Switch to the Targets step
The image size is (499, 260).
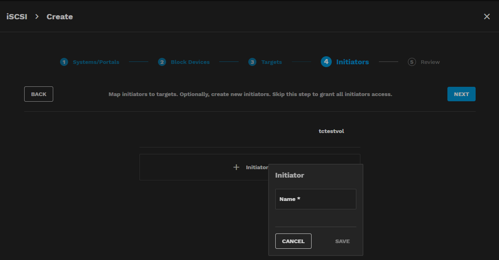pos(271,62)
